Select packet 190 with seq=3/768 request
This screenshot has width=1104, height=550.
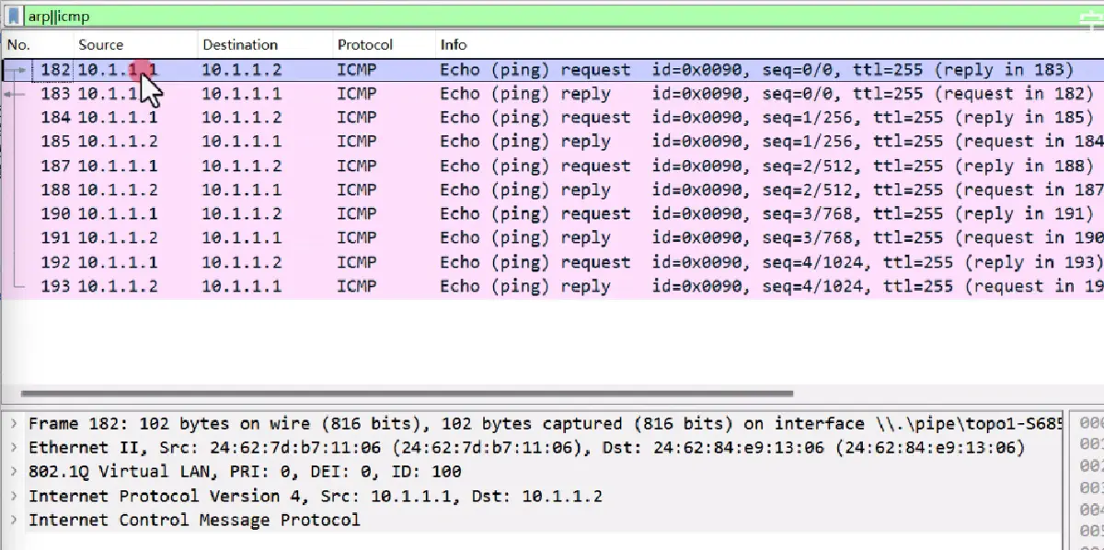pos(552,214)
